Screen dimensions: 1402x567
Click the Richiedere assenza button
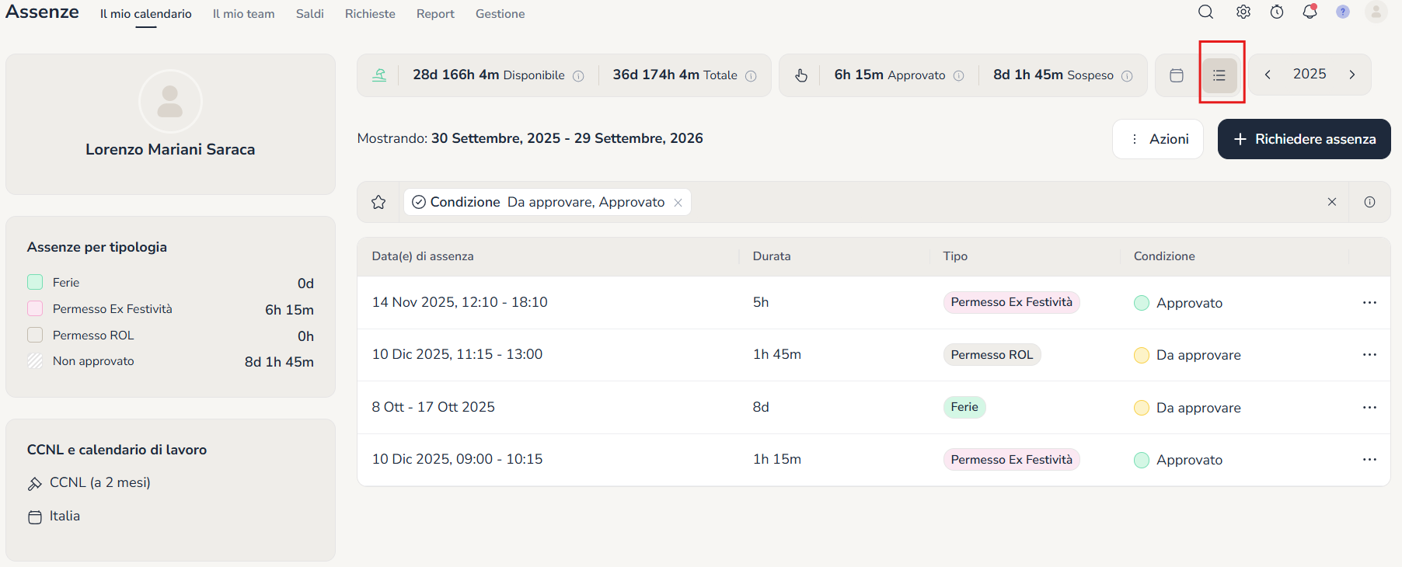[x=1303, y=139]
